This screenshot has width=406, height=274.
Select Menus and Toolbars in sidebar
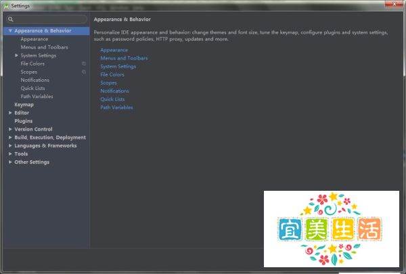pos(44,47)
